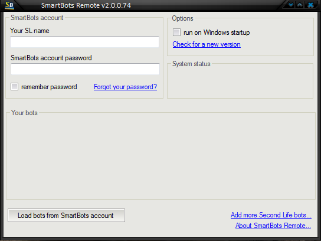
Task: Click inside the empty System status box
Action: (x=240, y=82)
